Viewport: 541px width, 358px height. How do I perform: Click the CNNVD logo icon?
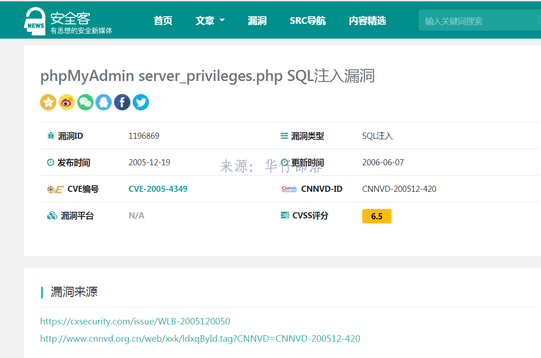[289, 189]
